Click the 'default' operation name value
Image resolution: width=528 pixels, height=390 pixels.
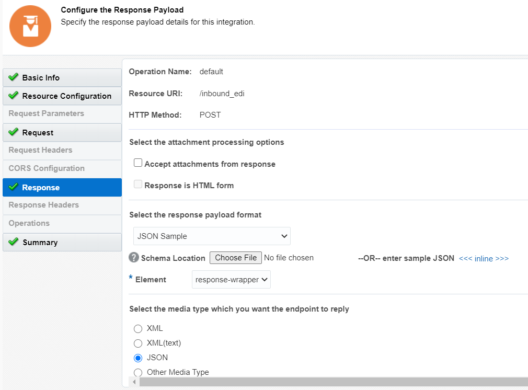(211, 72)
